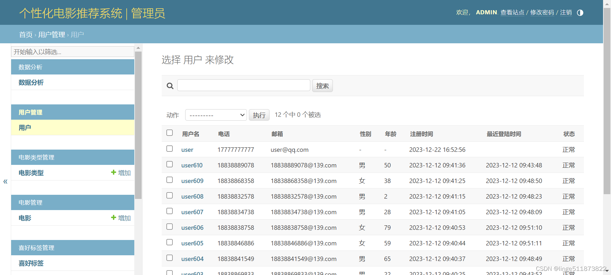Click the site title 个性化电影推荐系统
Screen dimensions: 611x275
point(71,13)
